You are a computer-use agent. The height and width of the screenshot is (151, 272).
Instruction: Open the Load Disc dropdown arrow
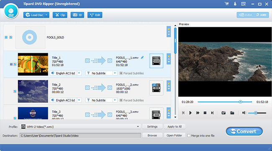(x=47, y=15)
